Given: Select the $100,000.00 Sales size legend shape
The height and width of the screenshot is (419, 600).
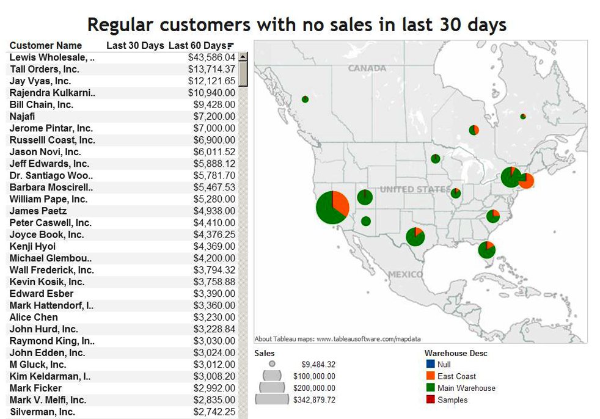Looking at the screenshot, I should 272,376.
